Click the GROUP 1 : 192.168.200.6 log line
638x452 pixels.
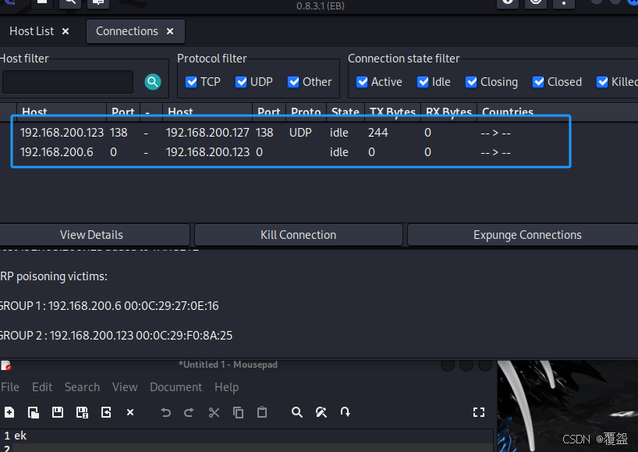click(109, 306)
